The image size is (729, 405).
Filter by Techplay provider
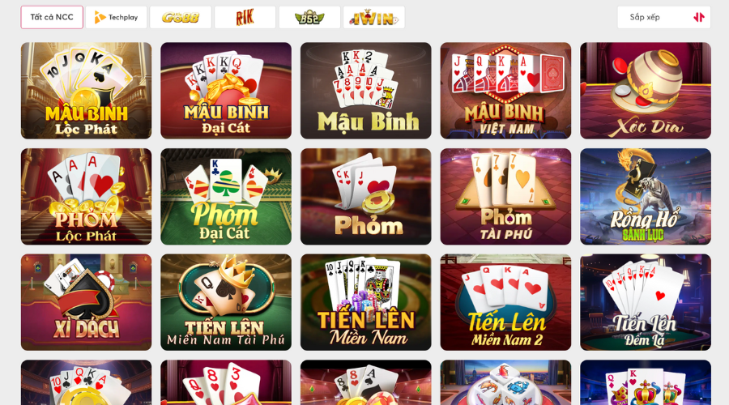[x=116, y=17]
